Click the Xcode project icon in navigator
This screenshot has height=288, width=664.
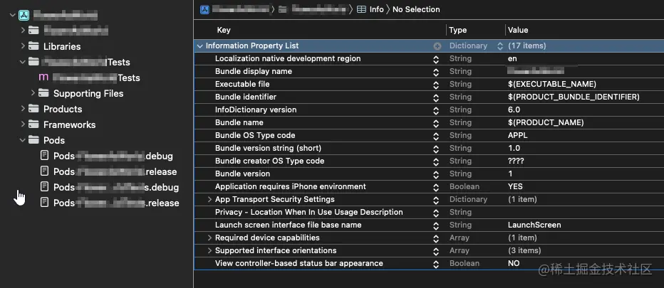click(24, 15)
